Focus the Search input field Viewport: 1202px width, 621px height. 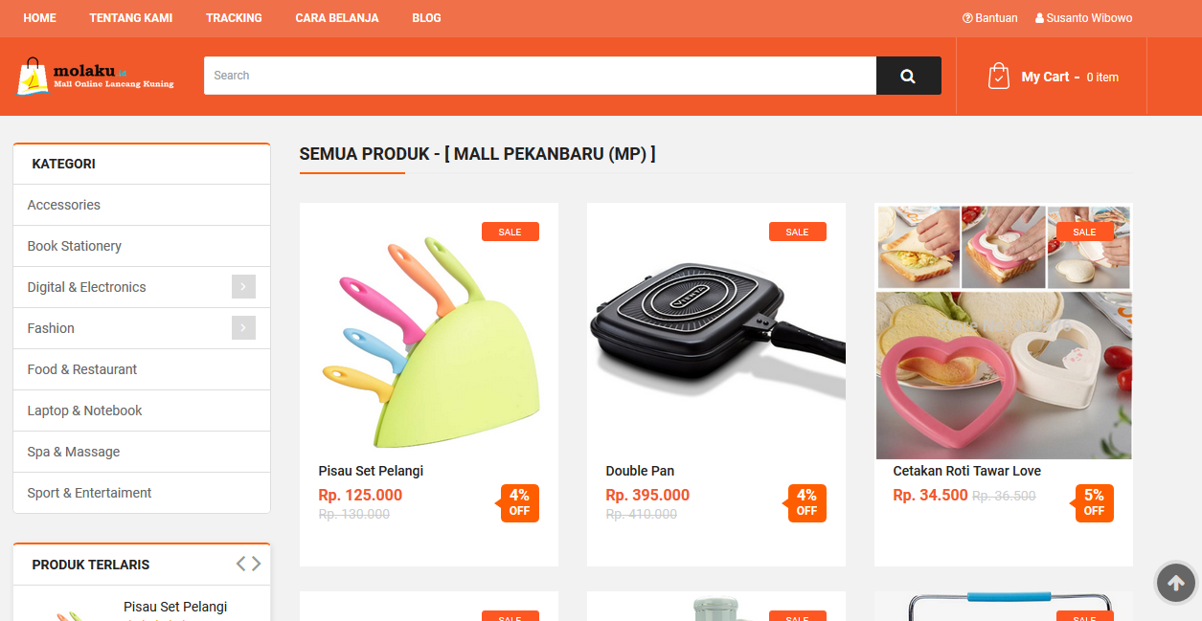tap(540, 76)
